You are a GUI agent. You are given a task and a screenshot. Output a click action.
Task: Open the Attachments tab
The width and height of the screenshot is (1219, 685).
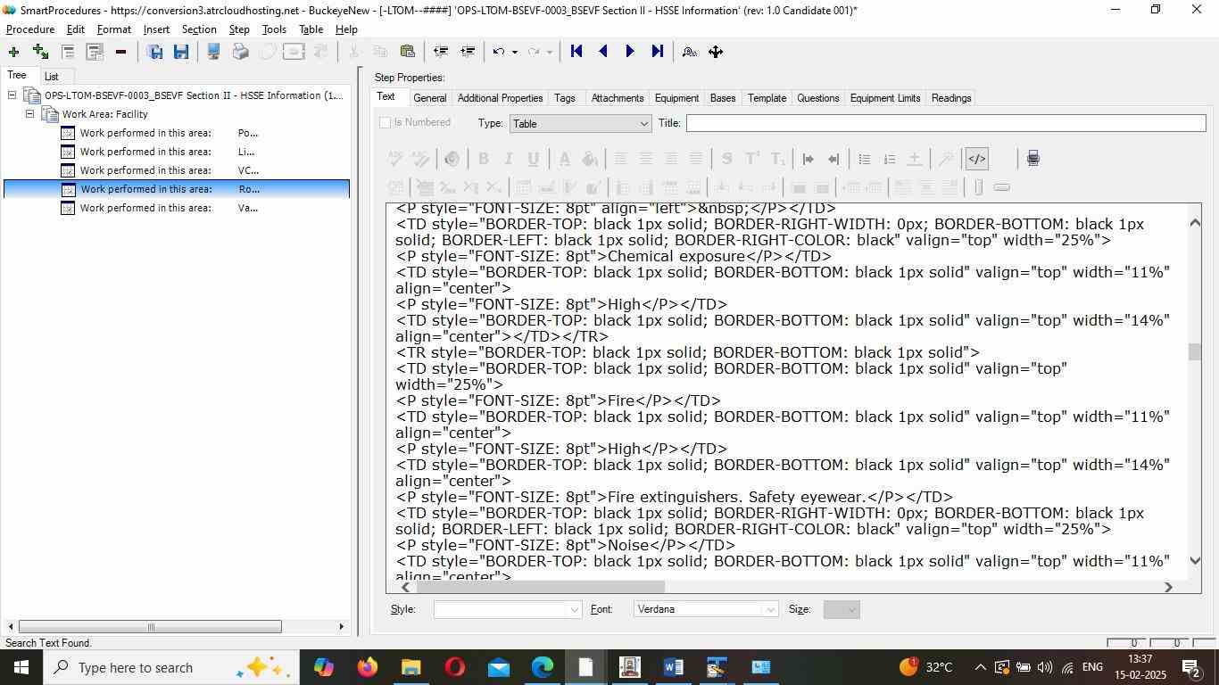617,98
